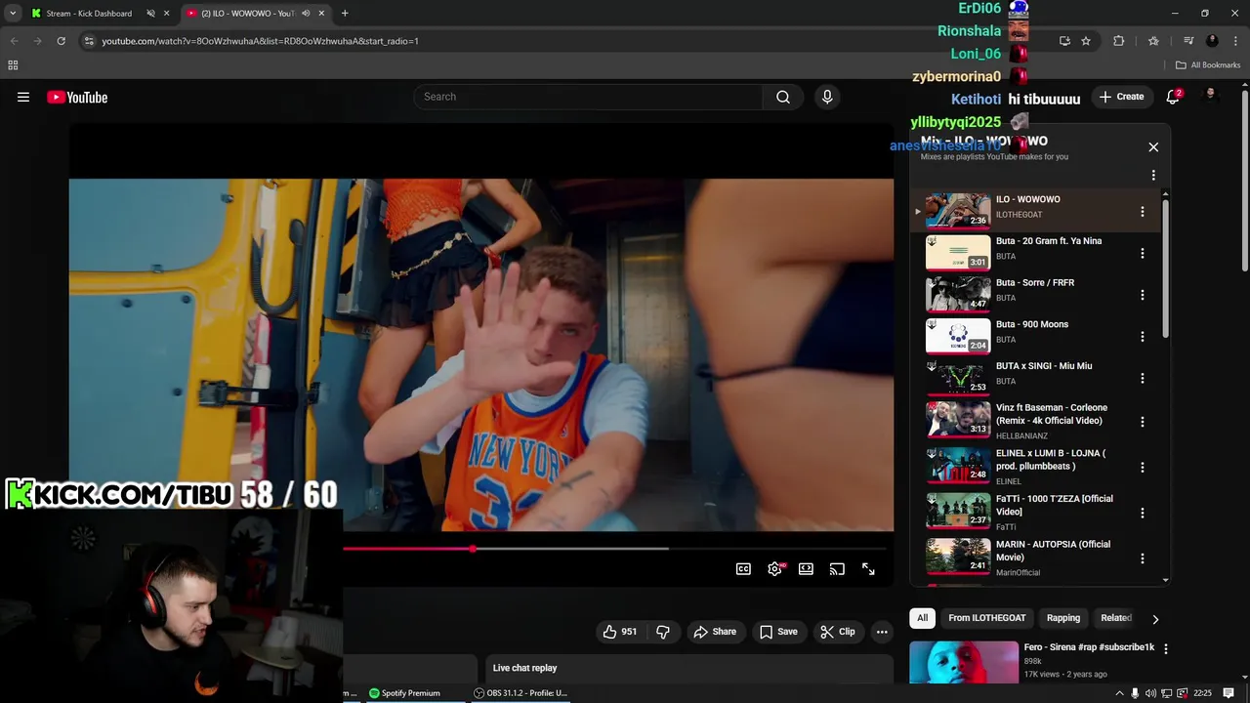Open the notifications bell
This screenshot has height=703, width=1250.
pyautogui.click(x=1173, y=97)
